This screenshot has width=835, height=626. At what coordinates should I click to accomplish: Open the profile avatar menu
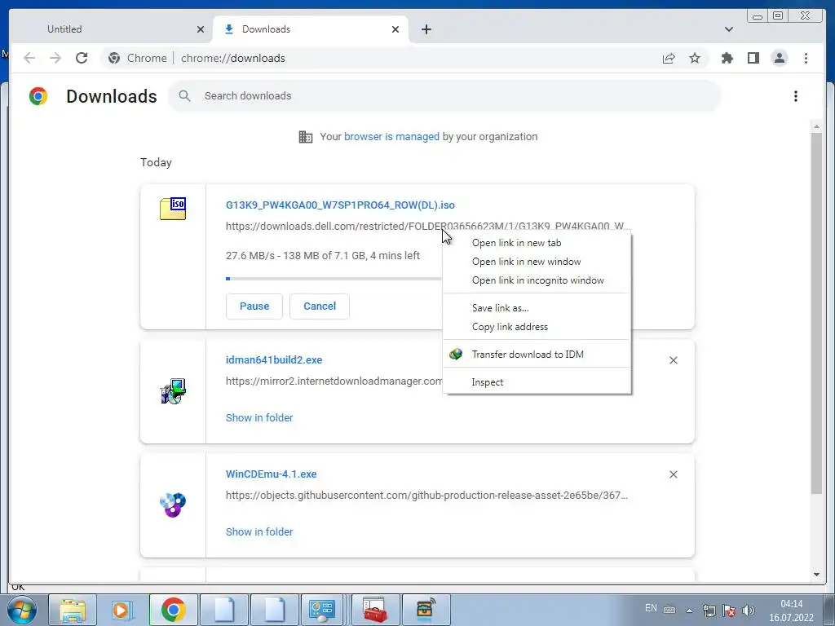click(779, 58)
